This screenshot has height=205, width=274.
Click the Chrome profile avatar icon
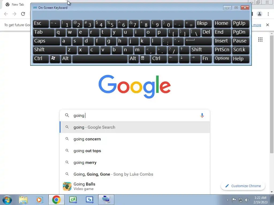click(x=260, y=14)
